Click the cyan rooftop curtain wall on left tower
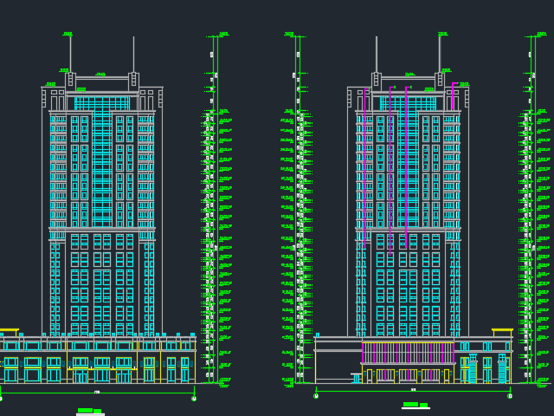The width and height of the screenshot is (554, 416). [101, 103]
